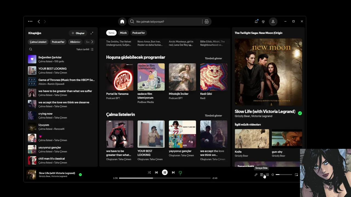Screen dimensions: 351x197
Task: Open the miniplayer icon
Action: tap(296, 175)
